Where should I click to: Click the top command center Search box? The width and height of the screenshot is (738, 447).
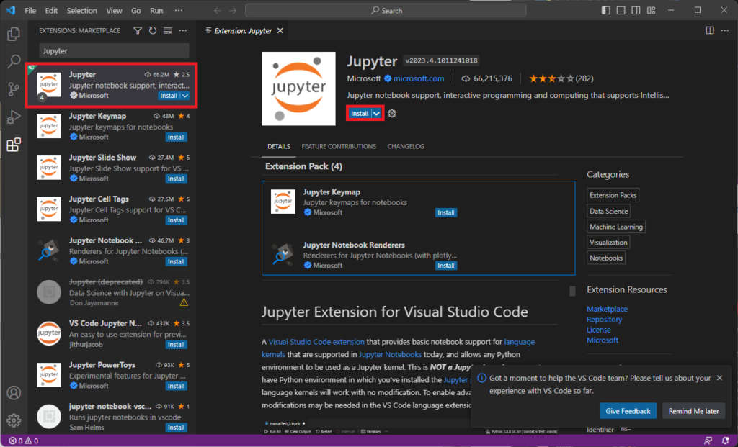coord(386,10)
